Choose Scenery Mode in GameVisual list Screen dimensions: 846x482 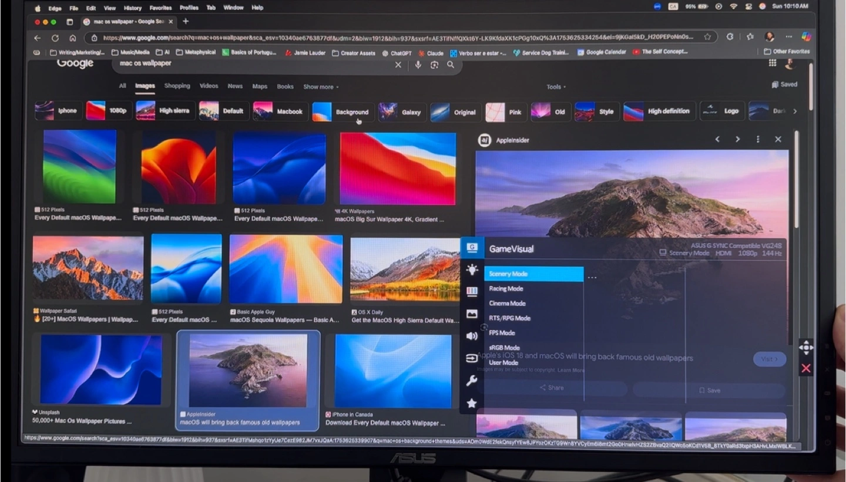[x=533, y=274]
